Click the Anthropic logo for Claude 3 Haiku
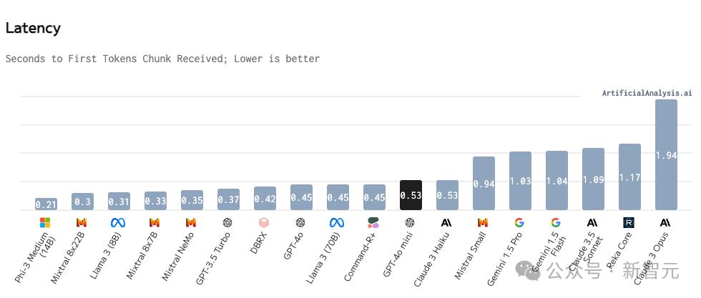 click(446, 223)
